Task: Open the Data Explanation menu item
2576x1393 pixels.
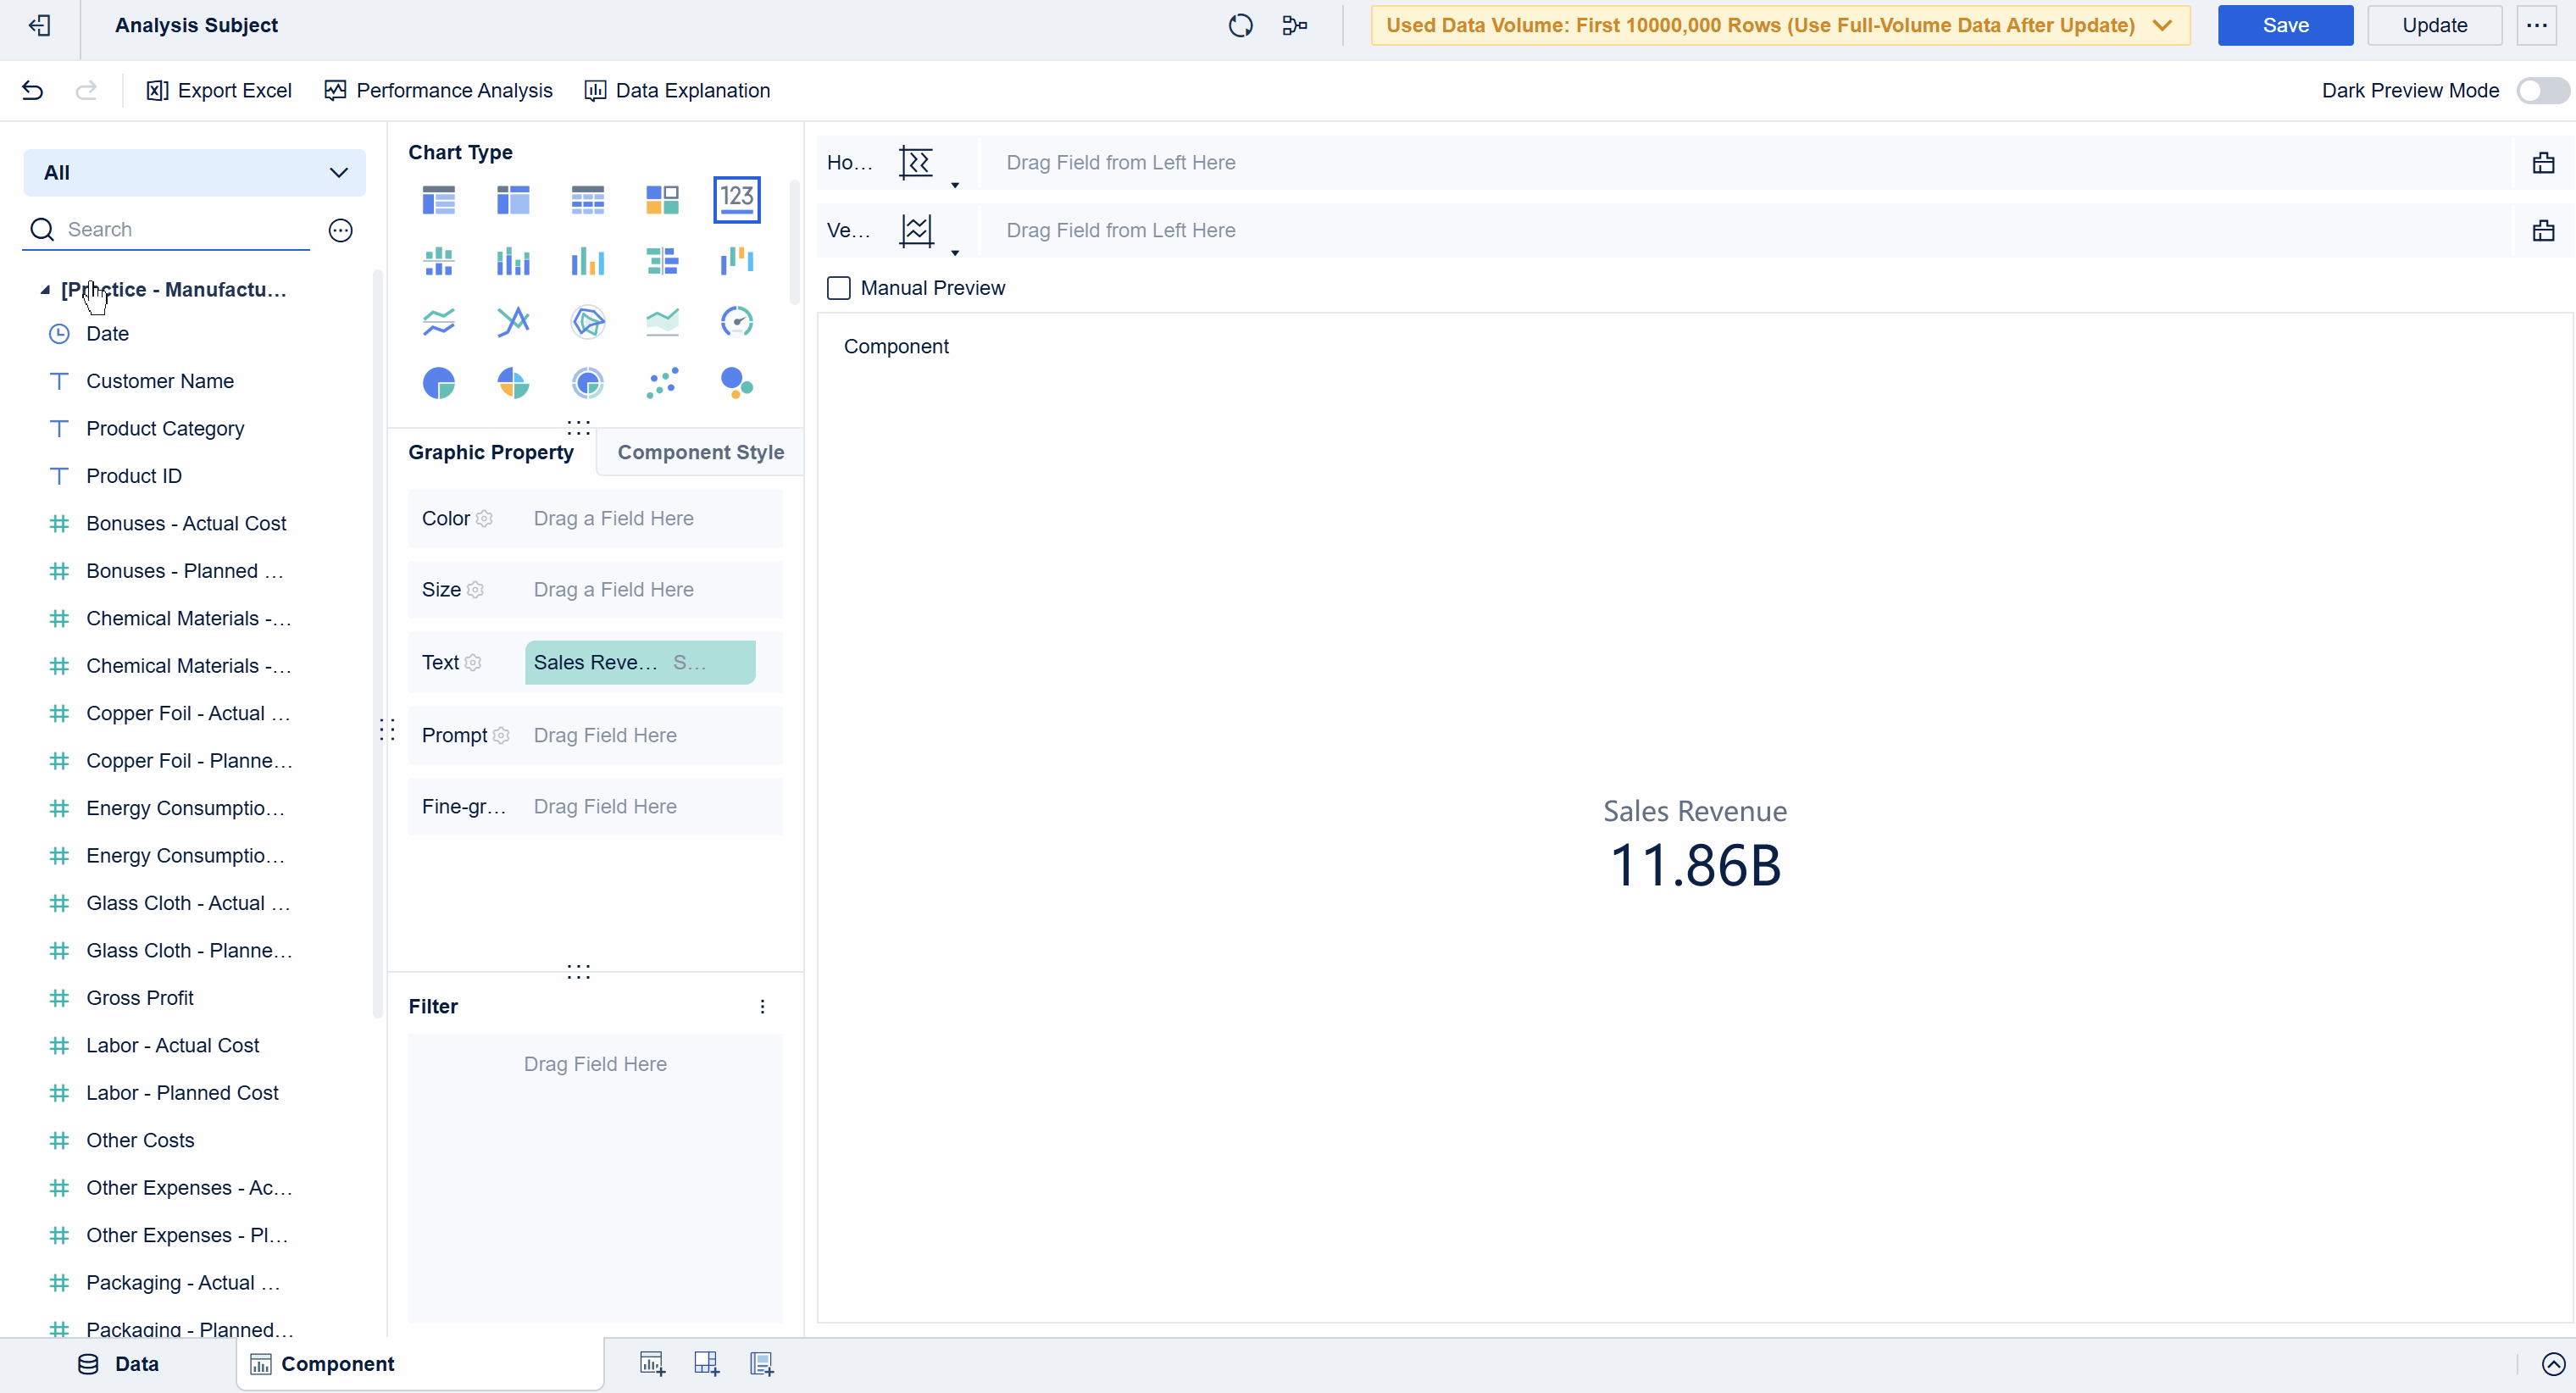Action: [x=677, y=90]
